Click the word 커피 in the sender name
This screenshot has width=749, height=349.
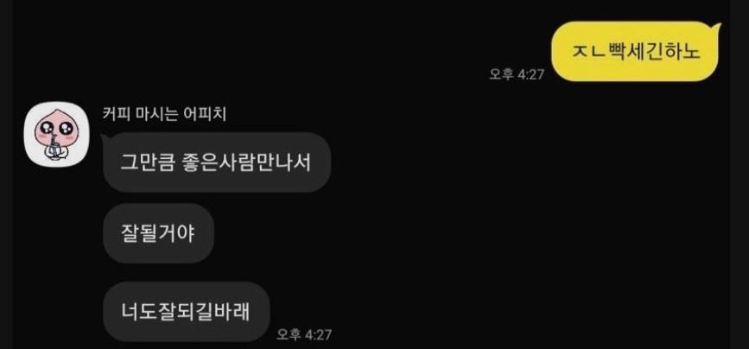click(x=116, y=114)
